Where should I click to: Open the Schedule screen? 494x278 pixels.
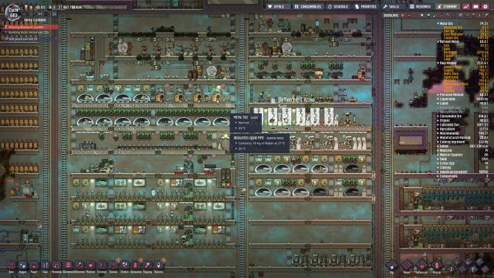pyautogui.click(x=337, y=6)
